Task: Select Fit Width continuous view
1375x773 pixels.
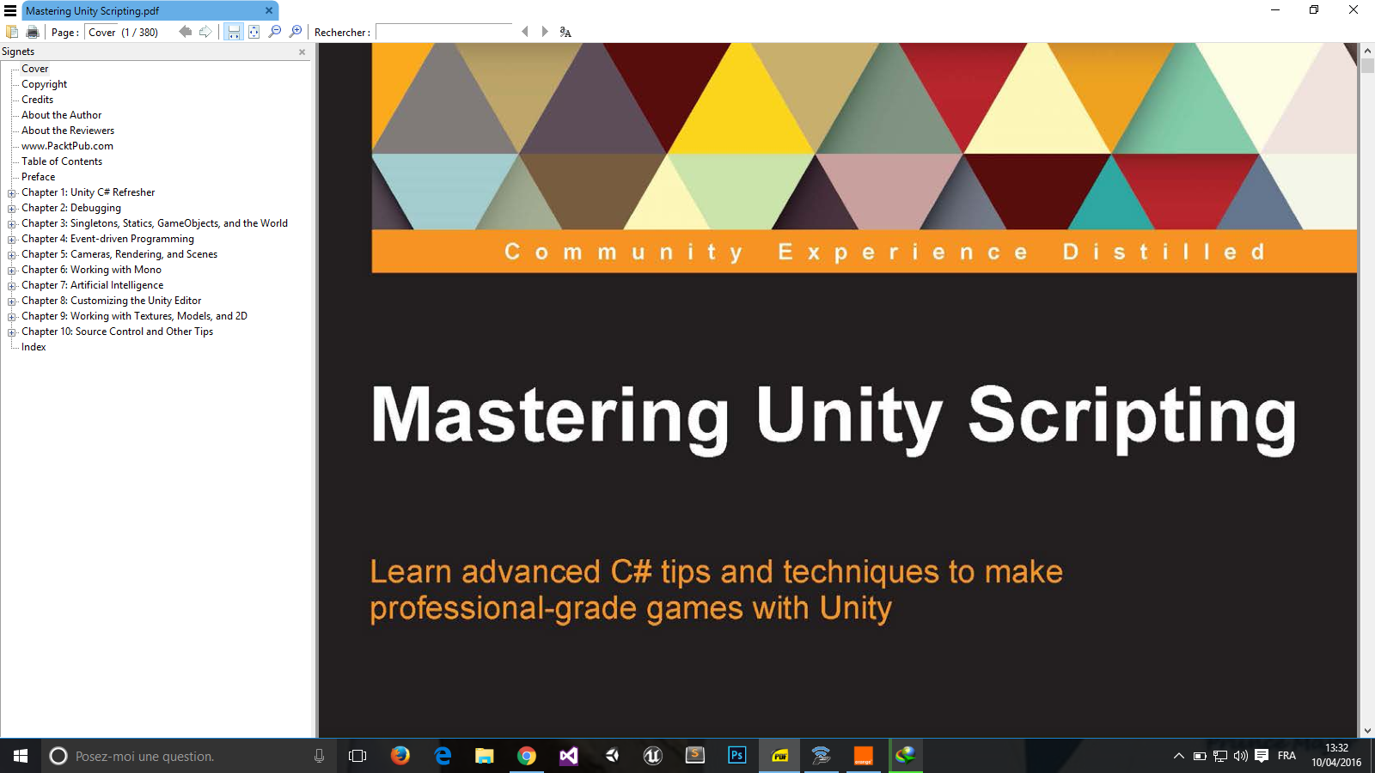Action: coord(233,32)
